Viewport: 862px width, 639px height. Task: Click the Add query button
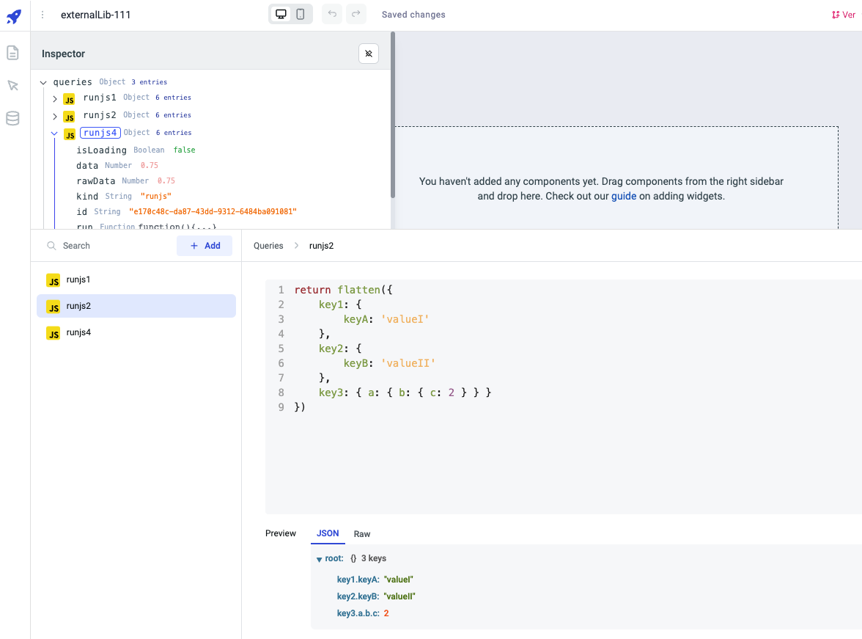pyautogui.click(x=205, y=246)
